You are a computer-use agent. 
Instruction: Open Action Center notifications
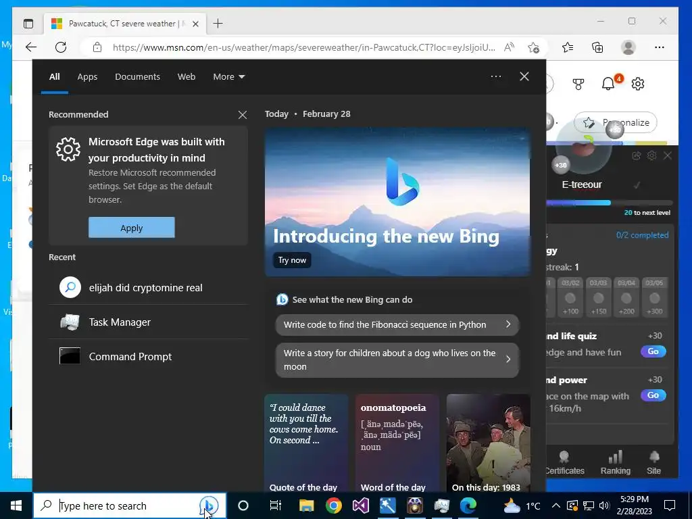(670, 505)
